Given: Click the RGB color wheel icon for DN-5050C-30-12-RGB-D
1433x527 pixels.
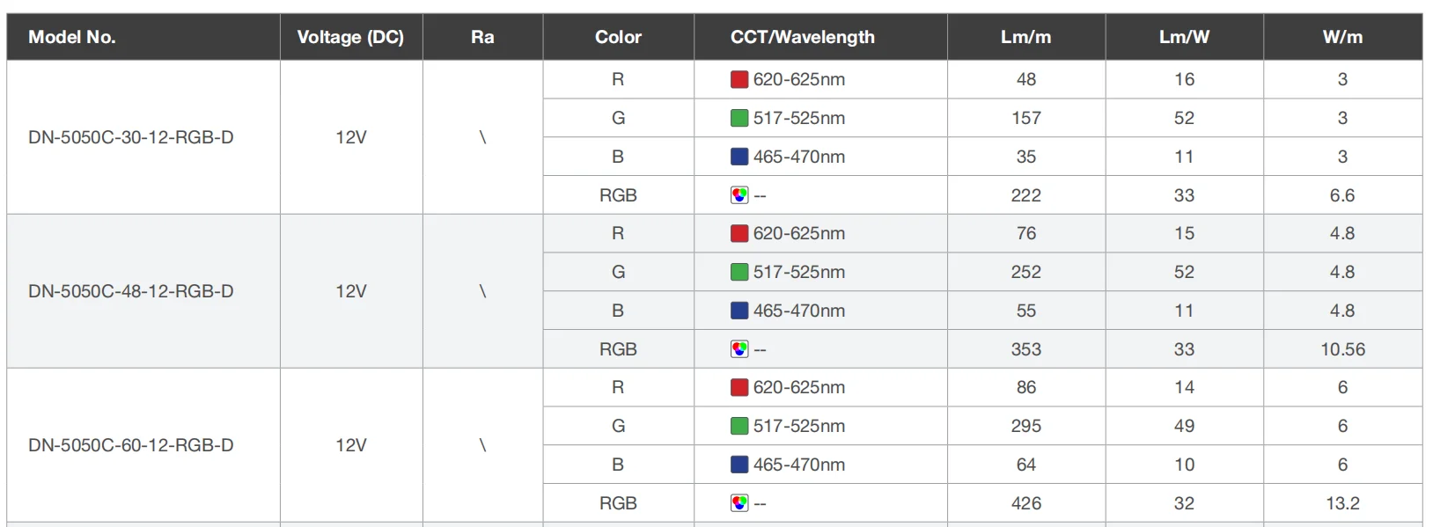Looking at the screenshot, I should [739, 195].
